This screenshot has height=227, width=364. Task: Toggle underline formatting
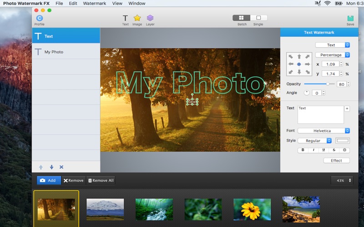324,150
